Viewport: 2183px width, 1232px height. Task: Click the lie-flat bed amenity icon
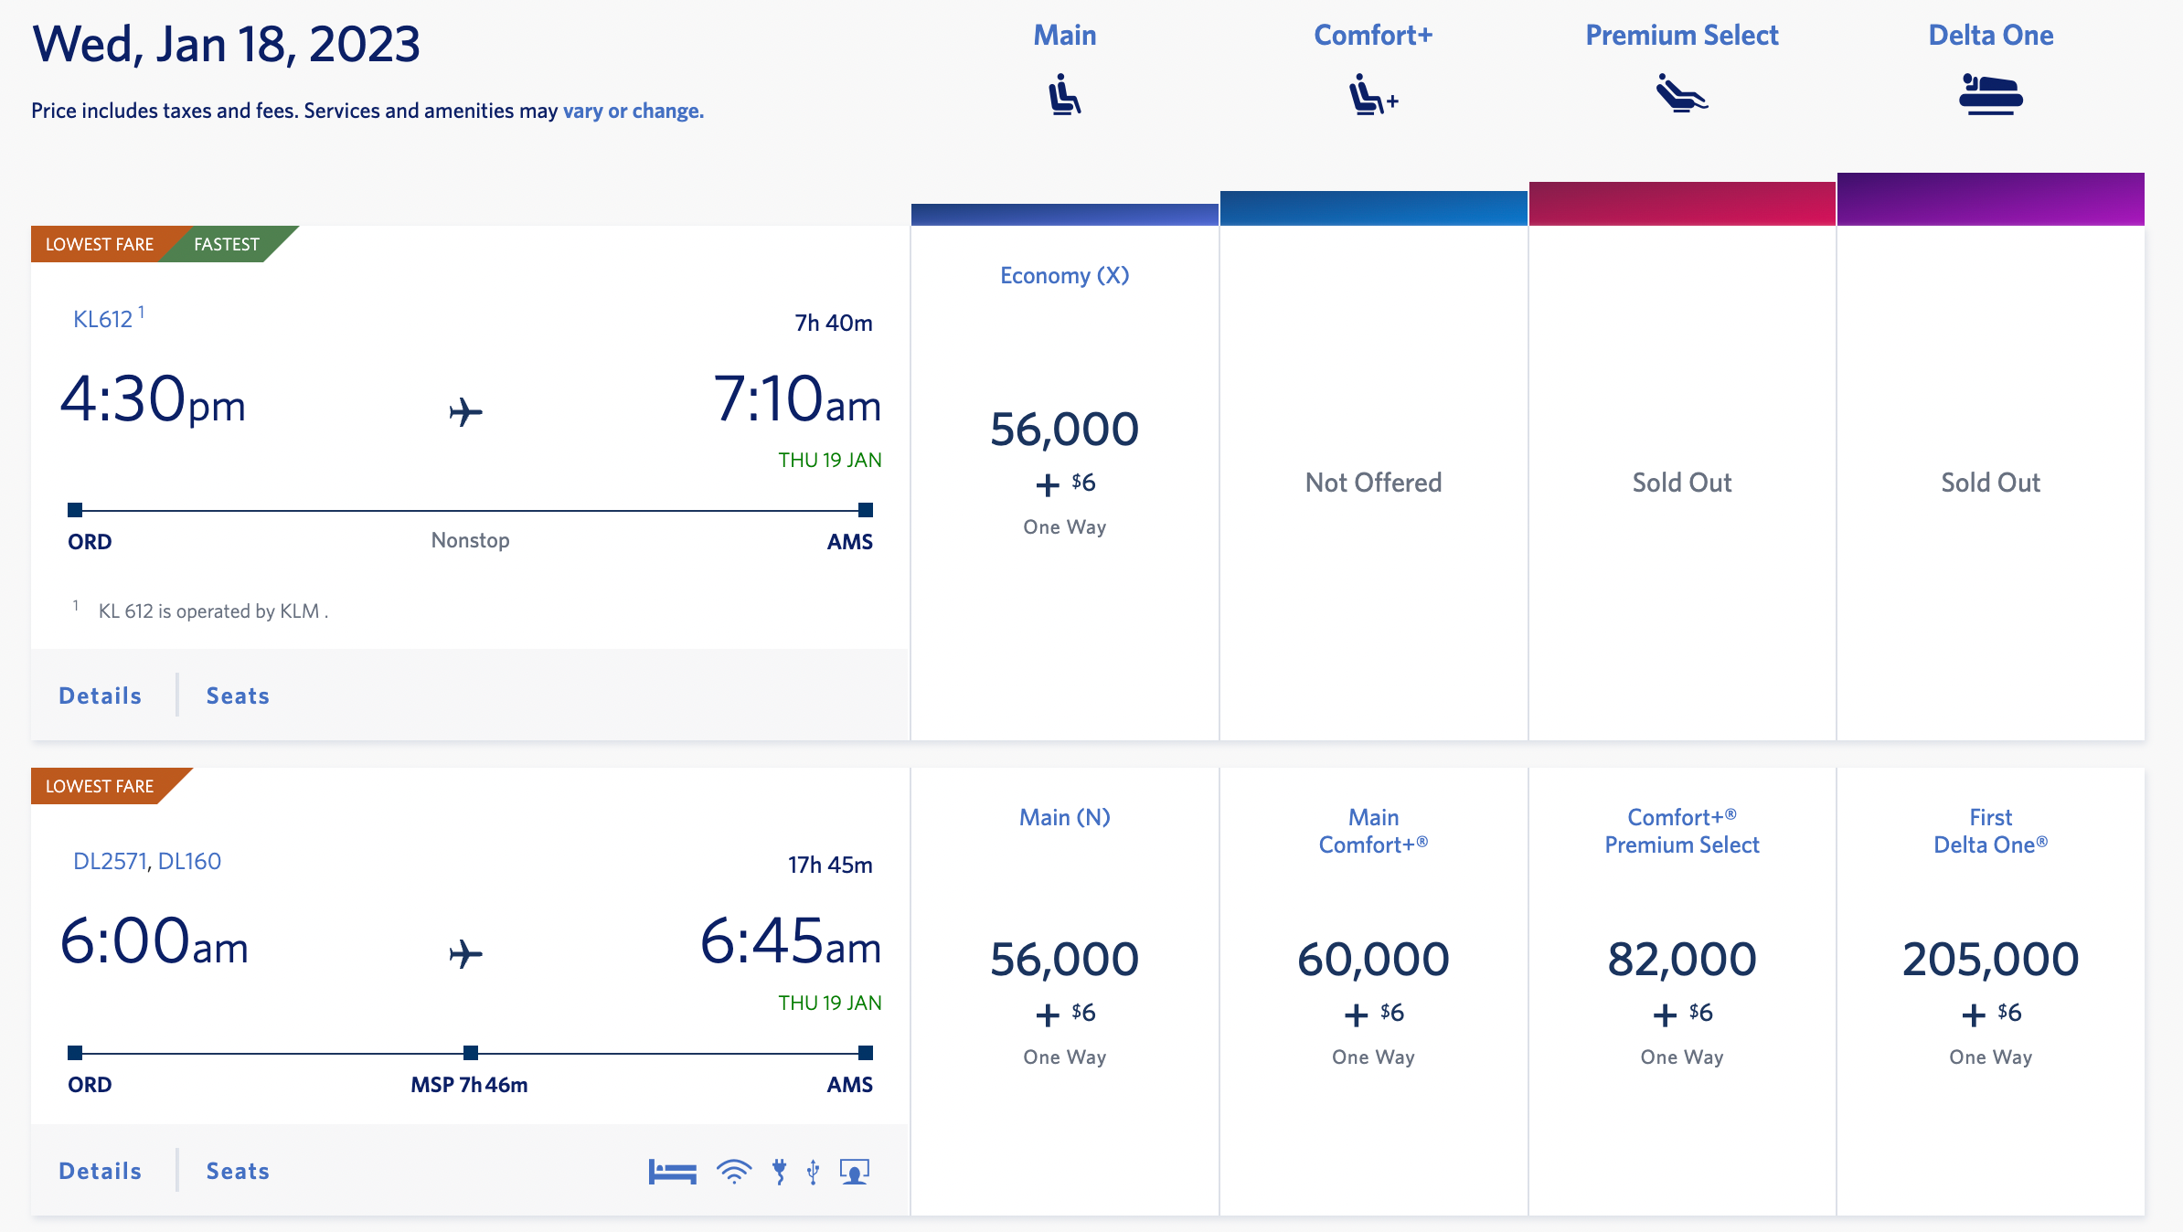pyautogui.click(x=672, y=1170)
